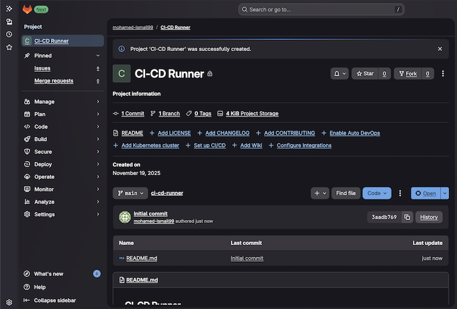Open project actions kebab menu by Fork
This screenshot has width=457, height=309.
[443, 74]
